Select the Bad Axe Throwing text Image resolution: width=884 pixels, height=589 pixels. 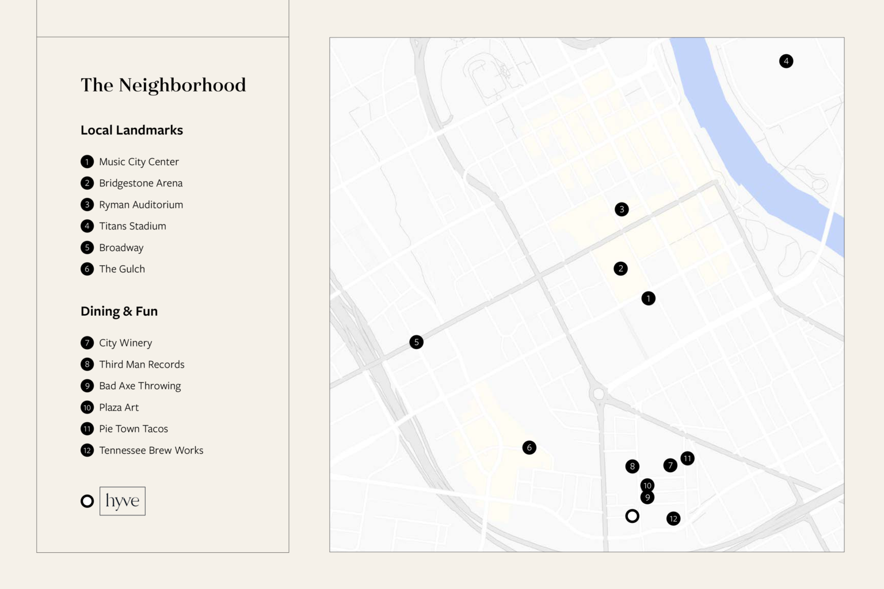pos(140,386)
